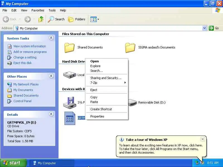
Task: Click the Add or remove programs icon
Action: click(9, 52)
